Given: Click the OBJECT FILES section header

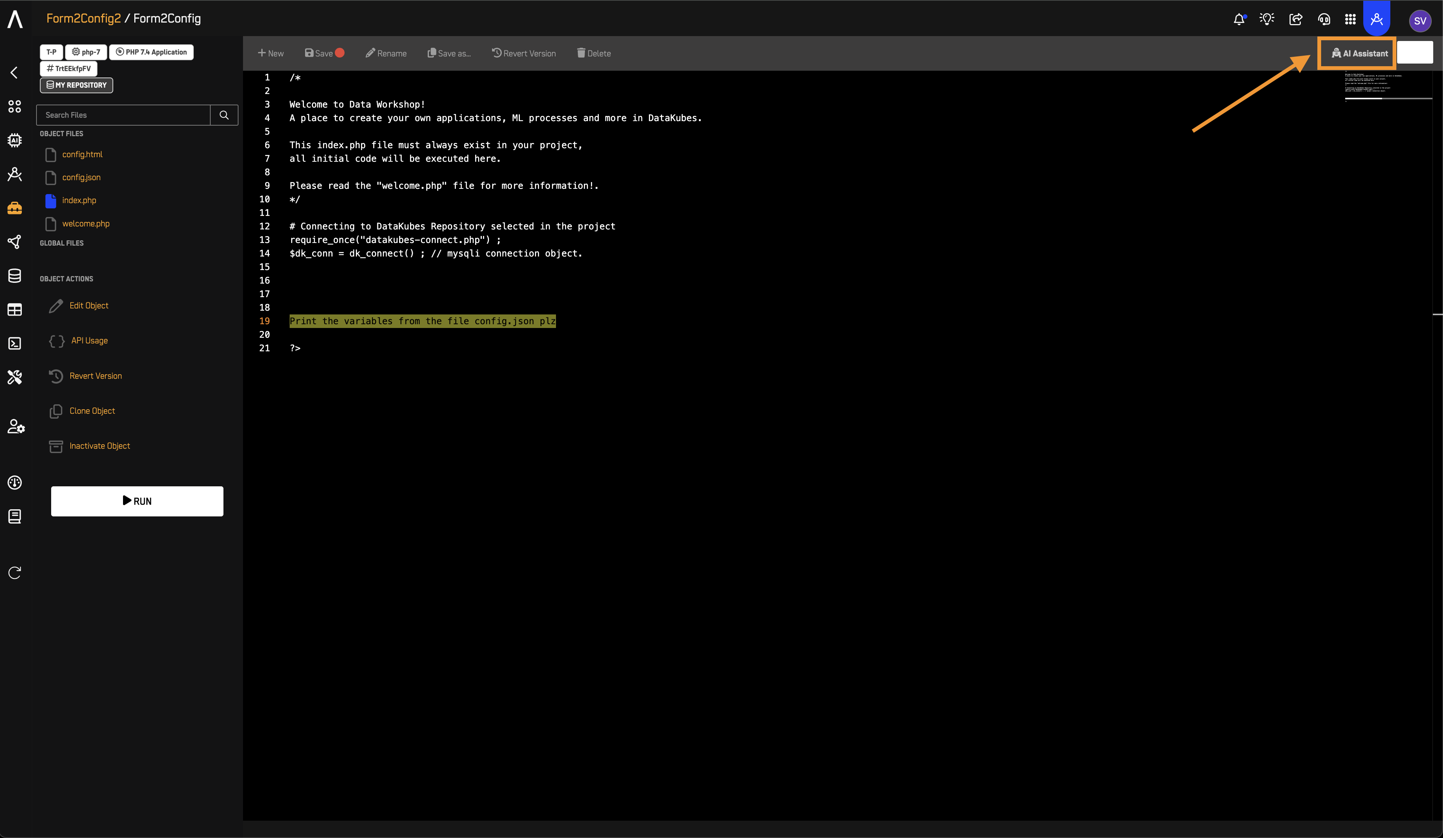Looking at the screenshot, I should (x=61, y=134).
